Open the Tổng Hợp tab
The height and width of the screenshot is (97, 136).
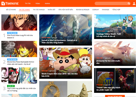(x=116, y=10)
